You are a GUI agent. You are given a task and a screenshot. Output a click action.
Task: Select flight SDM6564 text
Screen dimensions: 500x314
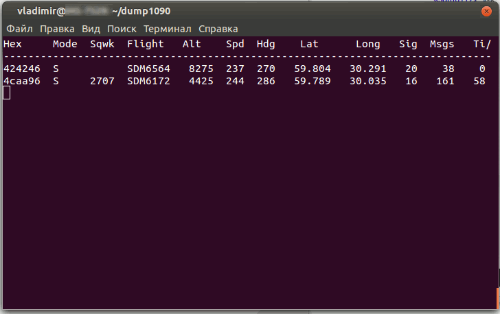[x=148, y=69]
